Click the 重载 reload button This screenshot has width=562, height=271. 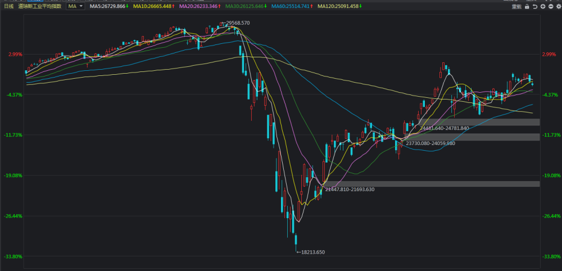pyautogui.click(x=516, y=6)
